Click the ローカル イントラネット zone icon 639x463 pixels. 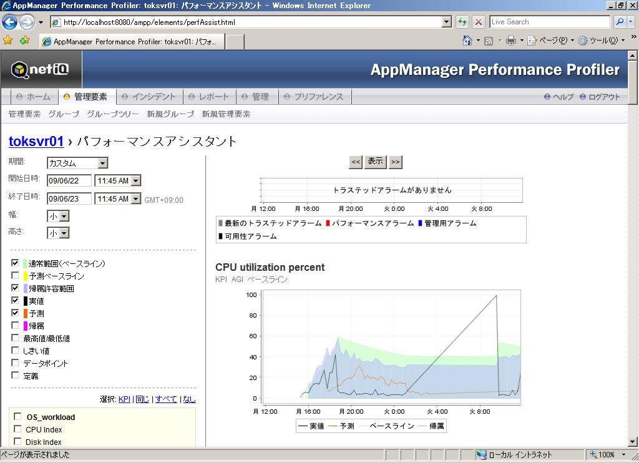coord(482,454)
